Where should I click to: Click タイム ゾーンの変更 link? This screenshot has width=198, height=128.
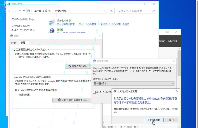point(88,24)
